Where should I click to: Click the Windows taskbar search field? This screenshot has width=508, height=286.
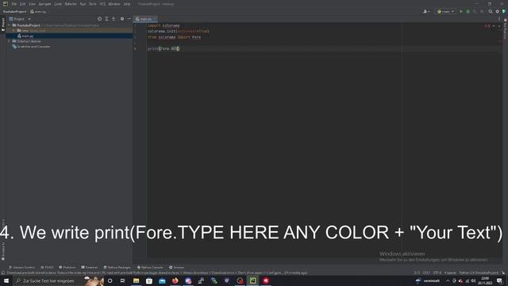pos(58,280)
